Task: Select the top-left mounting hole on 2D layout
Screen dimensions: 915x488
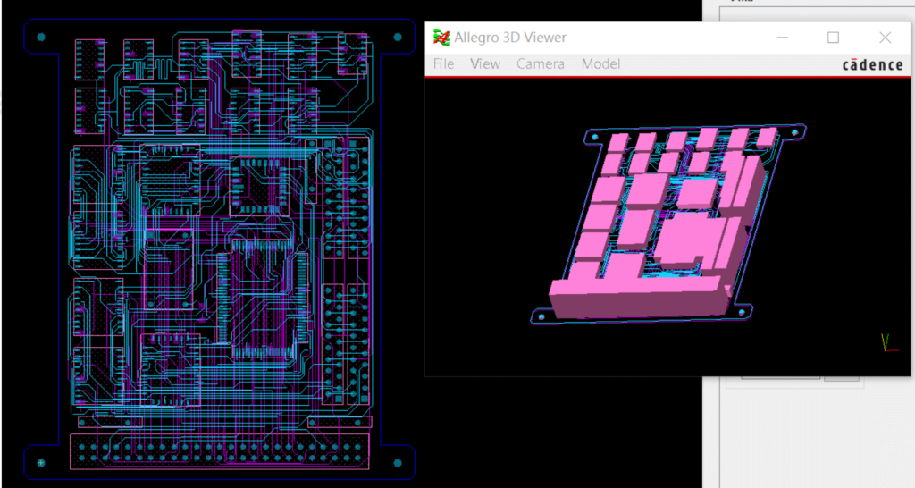Action: [41, 38]
